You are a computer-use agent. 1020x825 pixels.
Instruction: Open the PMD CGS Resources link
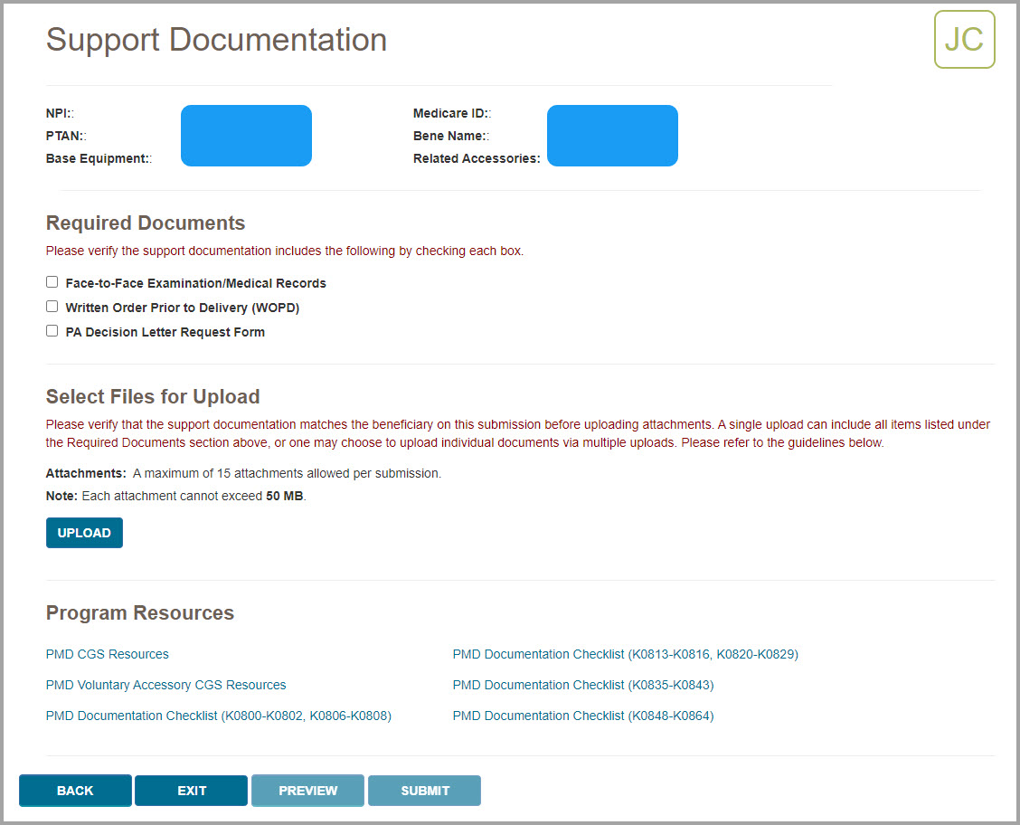coord(107,654)
